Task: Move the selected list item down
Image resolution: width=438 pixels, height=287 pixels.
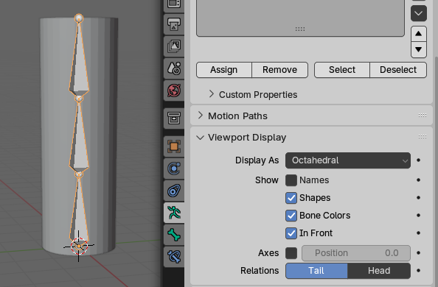Action: [x=418, y=49]
